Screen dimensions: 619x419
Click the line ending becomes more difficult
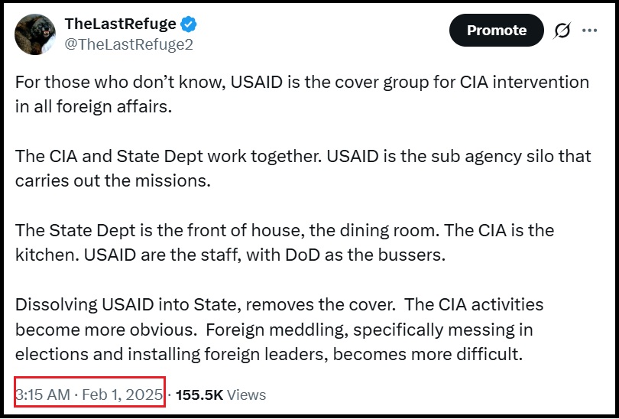(269, 354)
